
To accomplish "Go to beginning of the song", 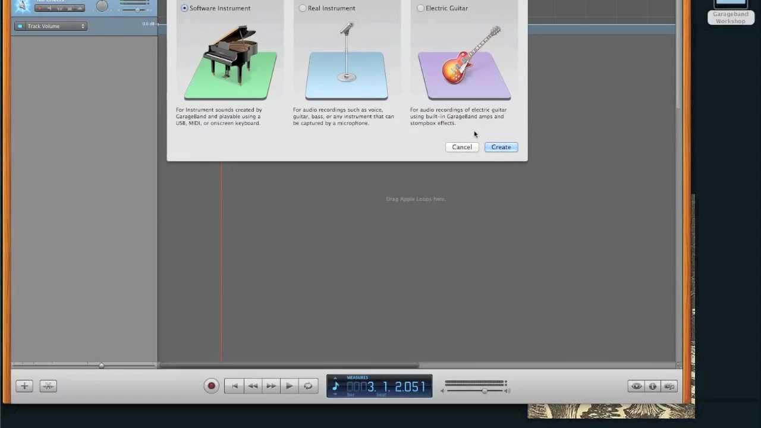I will click(234, 386).
